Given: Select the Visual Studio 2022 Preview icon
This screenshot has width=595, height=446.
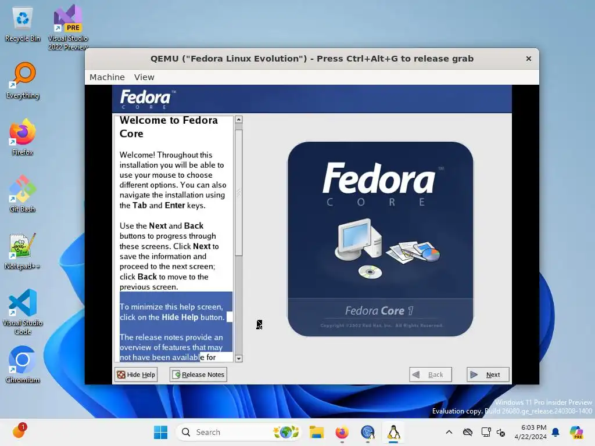Looking at the screenshot, I should click(68, 27).
